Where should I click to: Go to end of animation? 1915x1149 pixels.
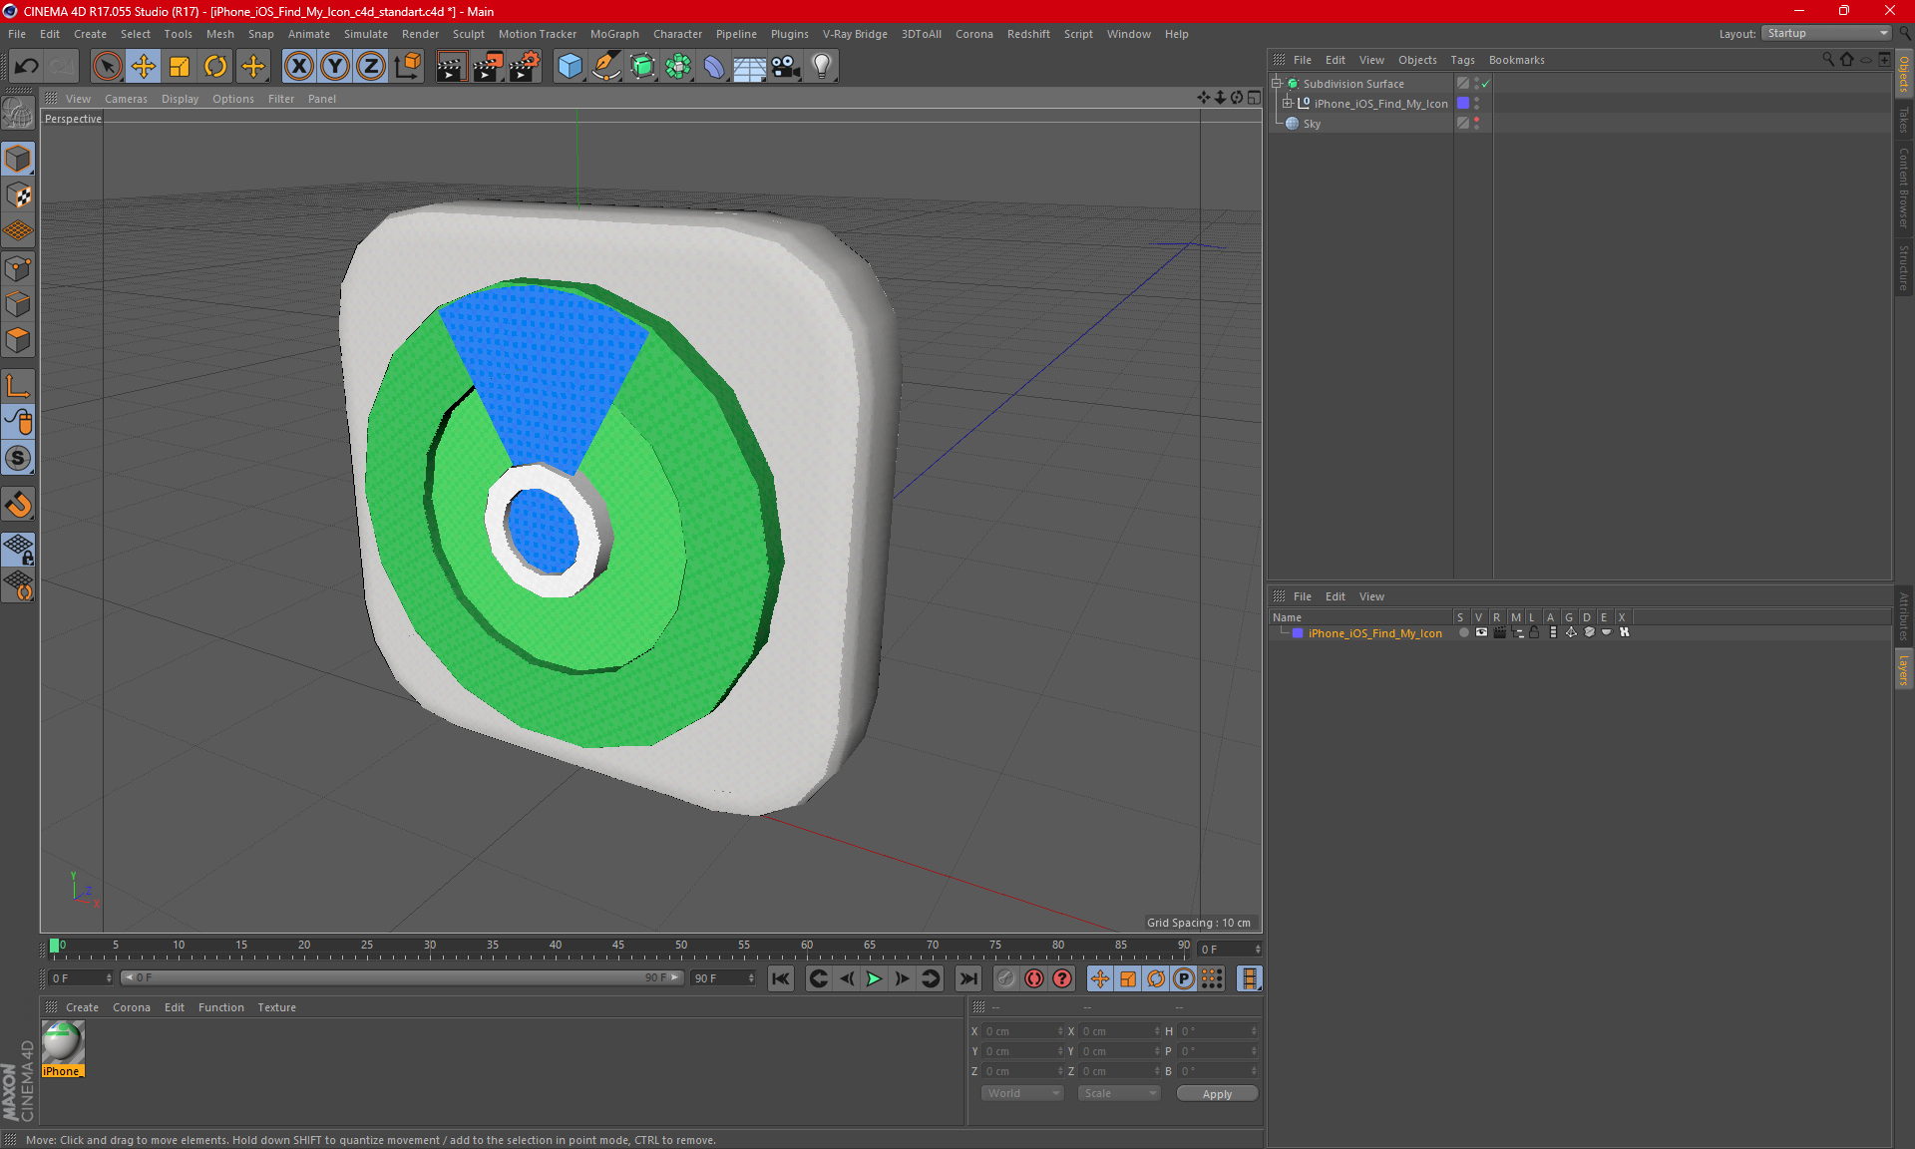tap(967, 978)
